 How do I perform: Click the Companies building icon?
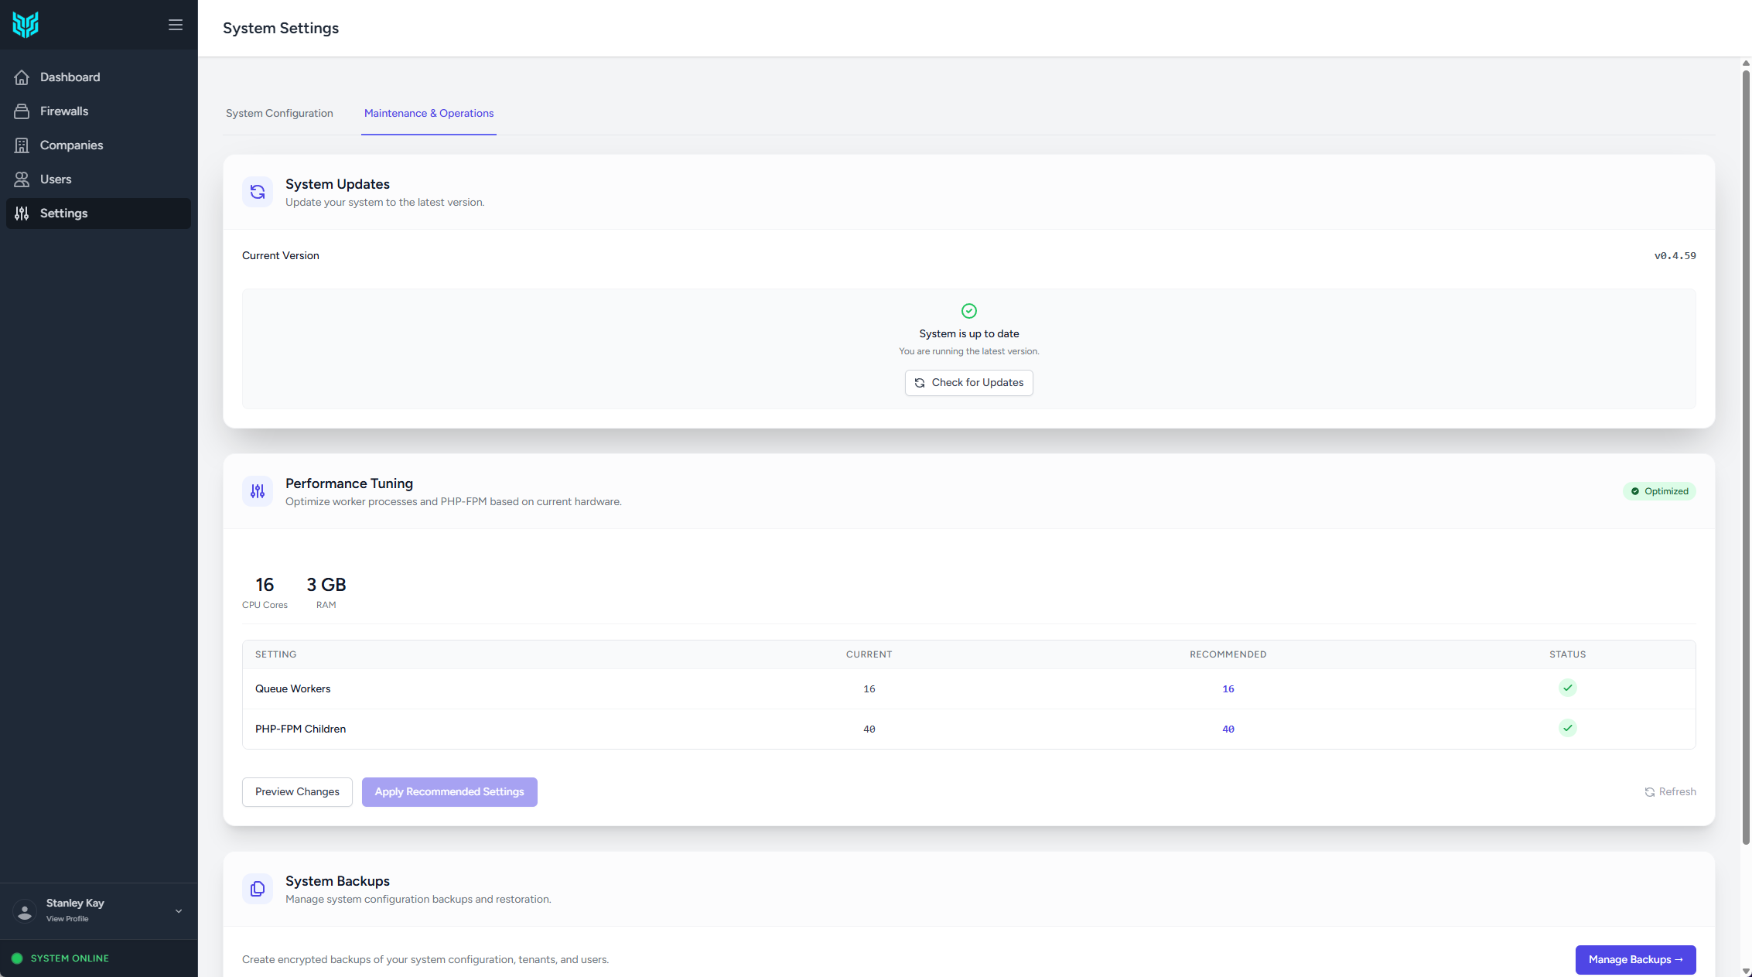coord(22,145)
